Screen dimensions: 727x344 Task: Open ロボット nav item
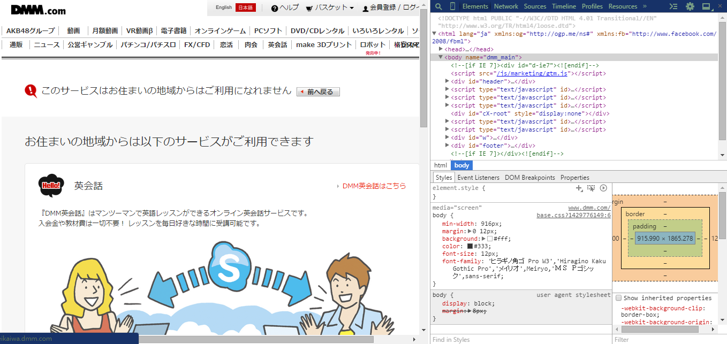[373, 45]
